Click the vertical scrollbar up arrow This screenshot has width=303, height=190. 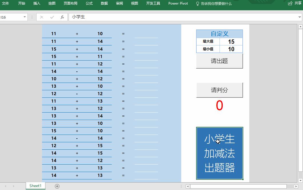coord(300,26)
